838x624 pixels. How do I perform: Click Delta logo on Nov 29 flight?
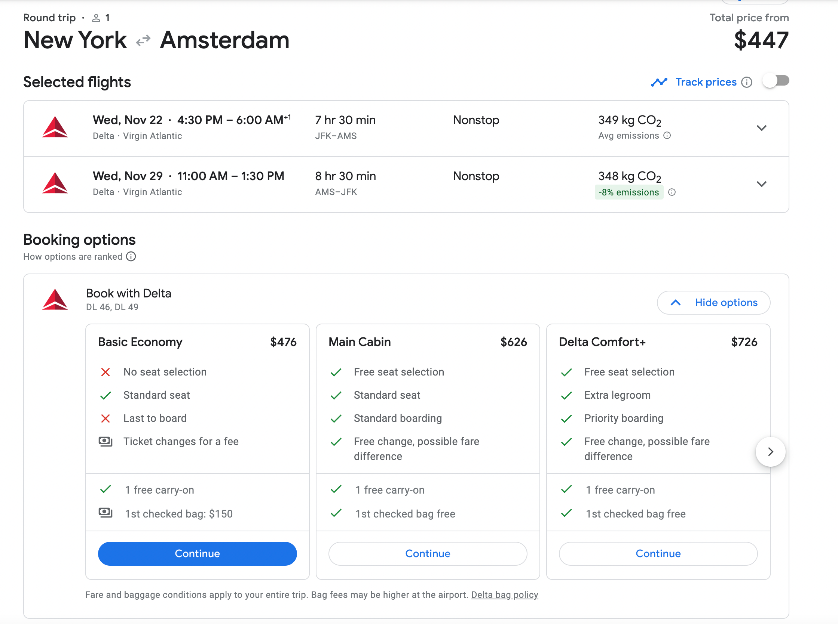[55, 183]
